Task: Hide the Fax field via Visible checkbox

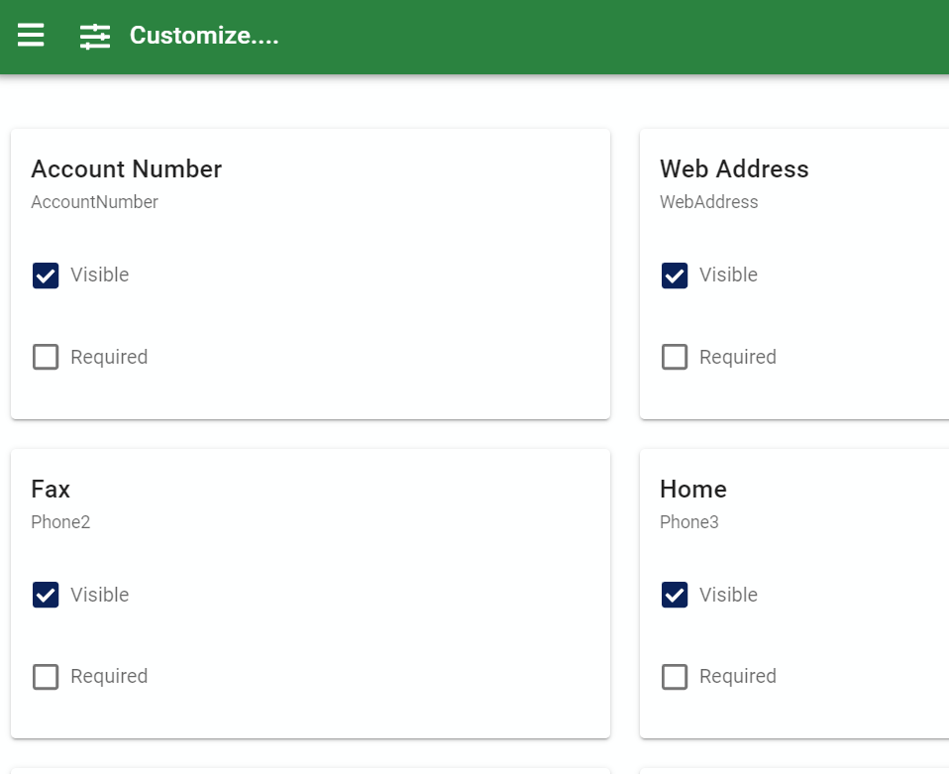Action: coord(46,595)
